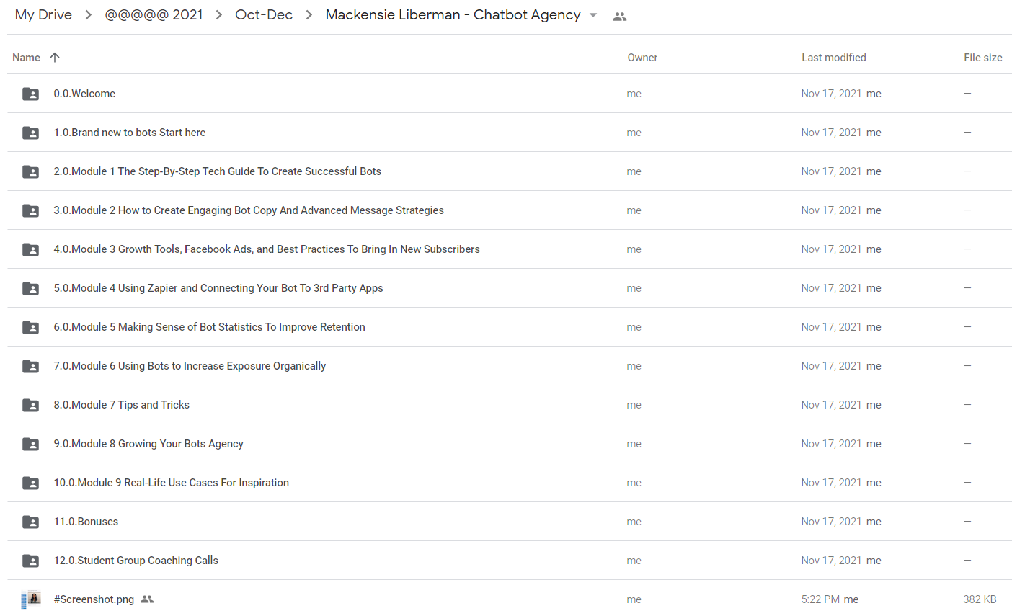Click folder icon beside 9.0.Module 8

30,444
